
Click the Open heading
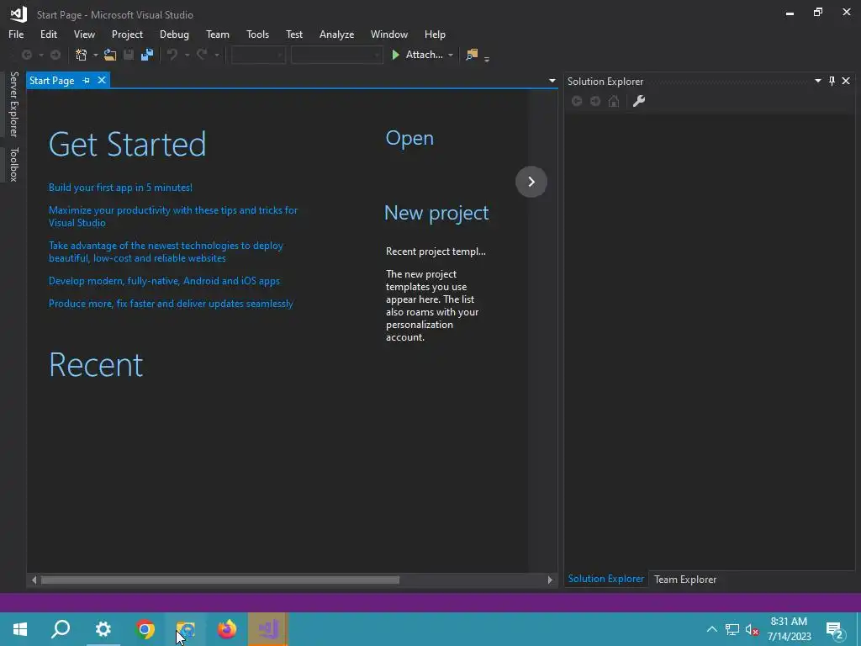pyautogui.click(x=409, y=139)
